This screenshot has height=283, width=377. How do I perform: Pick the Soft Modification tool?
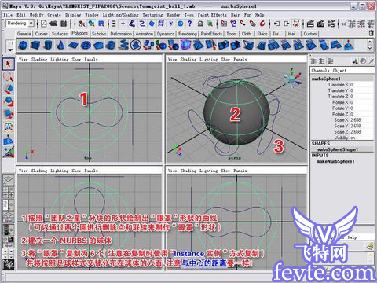coord(9,139)
